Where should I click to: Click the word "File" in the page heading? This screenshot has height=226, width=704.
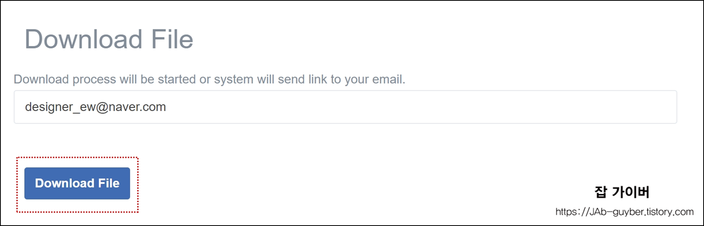pyautogui.click(x=172, y=39)
